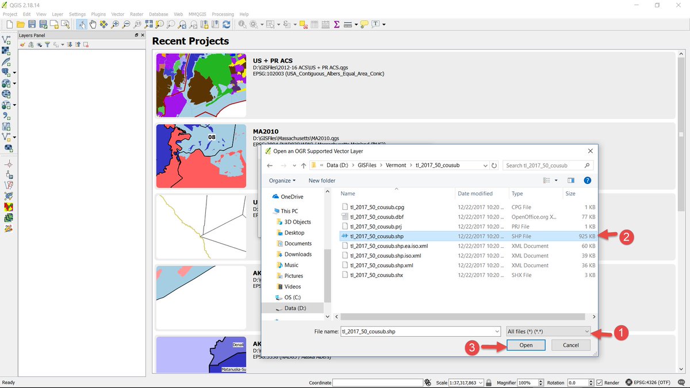Click the Zoom In magnifier tool
Screen dimensions: 690x388
pos(115,24)
